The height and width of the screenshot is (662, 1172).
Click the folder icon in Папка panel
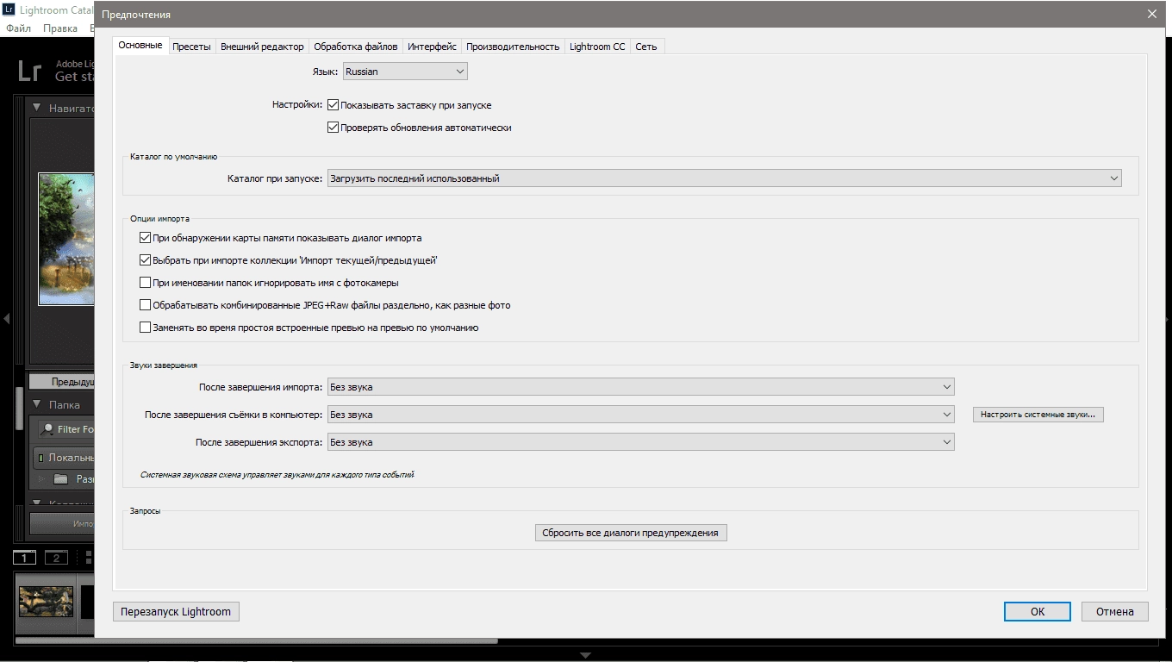coord(60,479)
